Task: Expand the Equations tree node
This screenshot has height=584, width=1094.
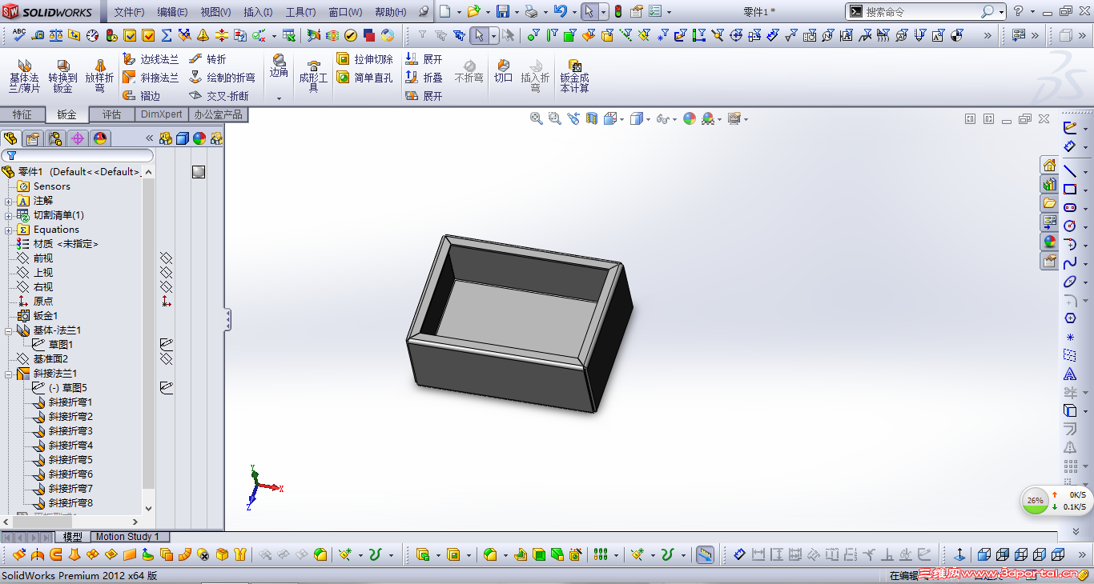Action: pyautogui.click(x=8, y=230)
